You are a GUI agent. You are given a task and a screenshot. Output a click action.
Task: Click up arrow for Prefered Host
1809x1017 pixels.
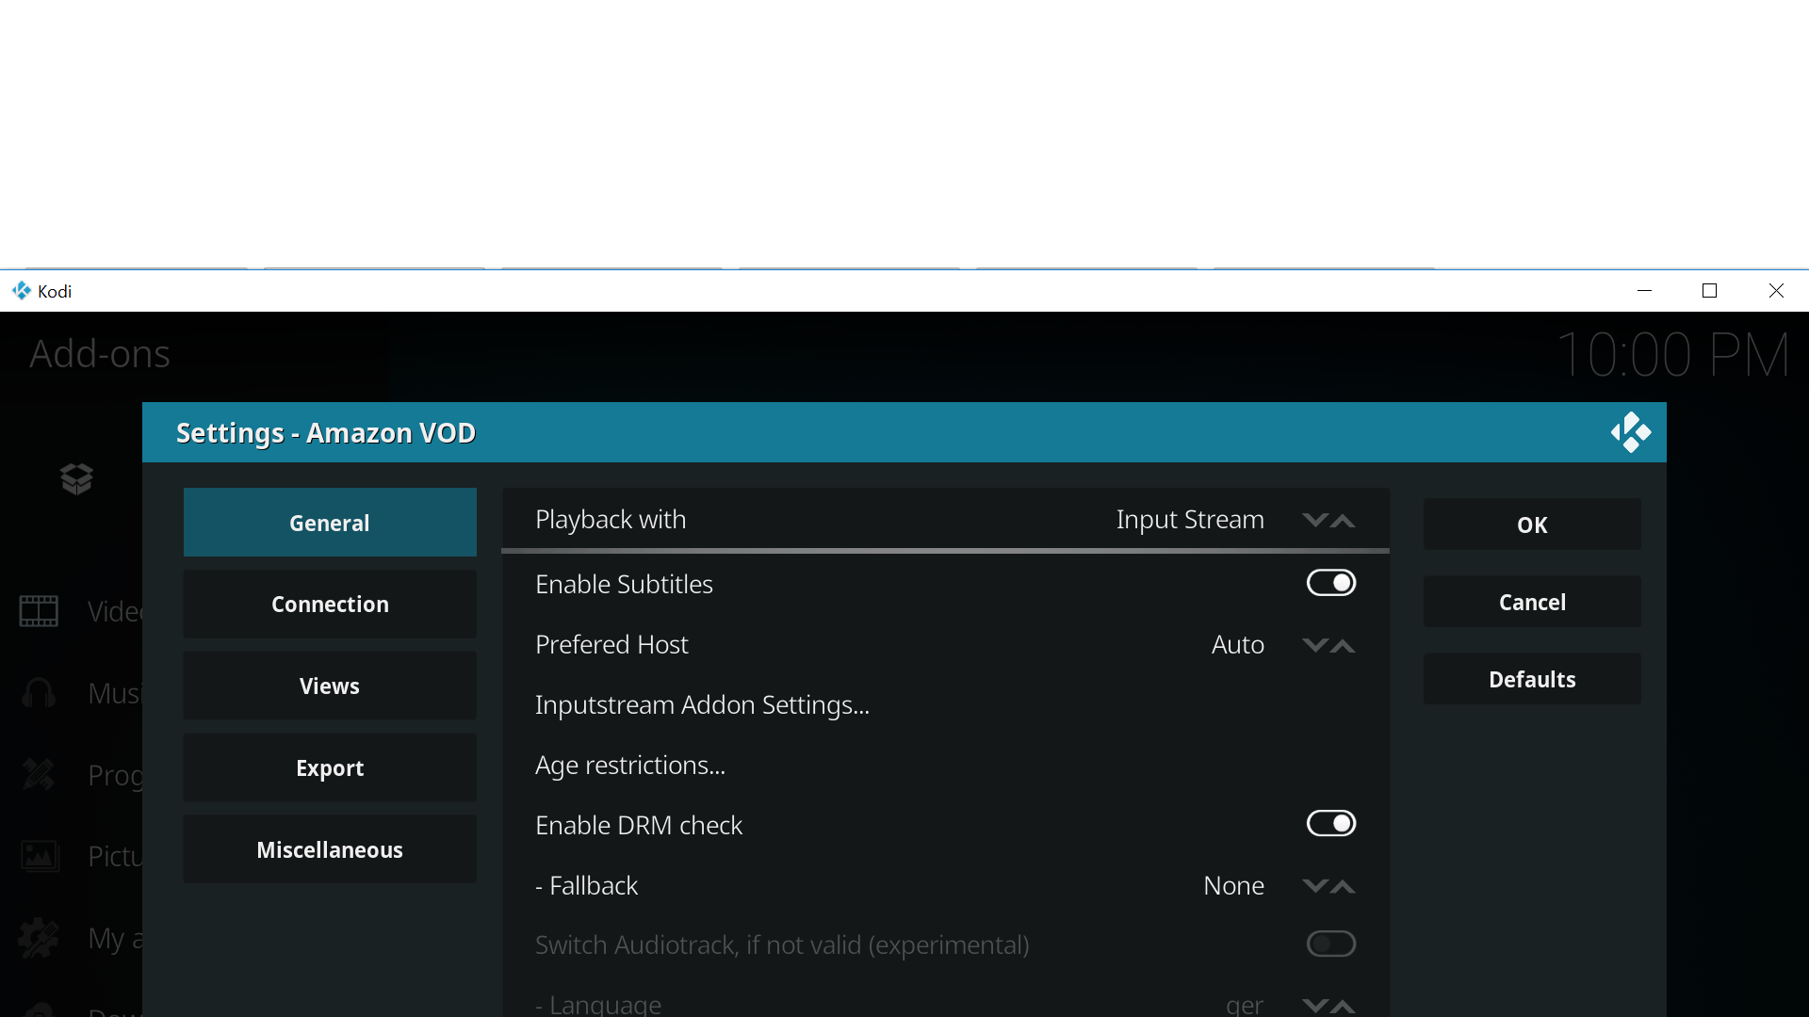1343,645
